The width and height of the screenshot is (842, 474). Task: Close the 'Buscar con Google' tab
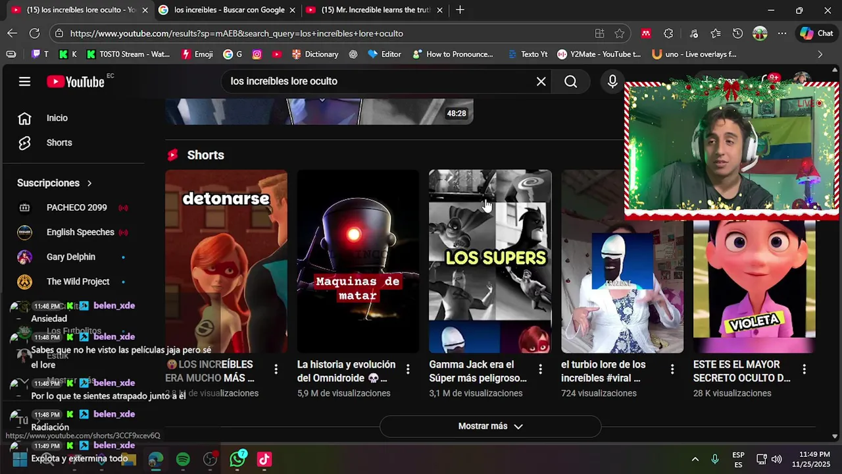coord(292,10)
